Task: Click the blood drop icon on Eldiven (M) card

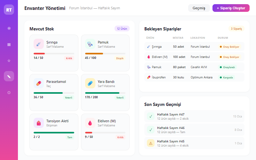Action: click(90, 123)
